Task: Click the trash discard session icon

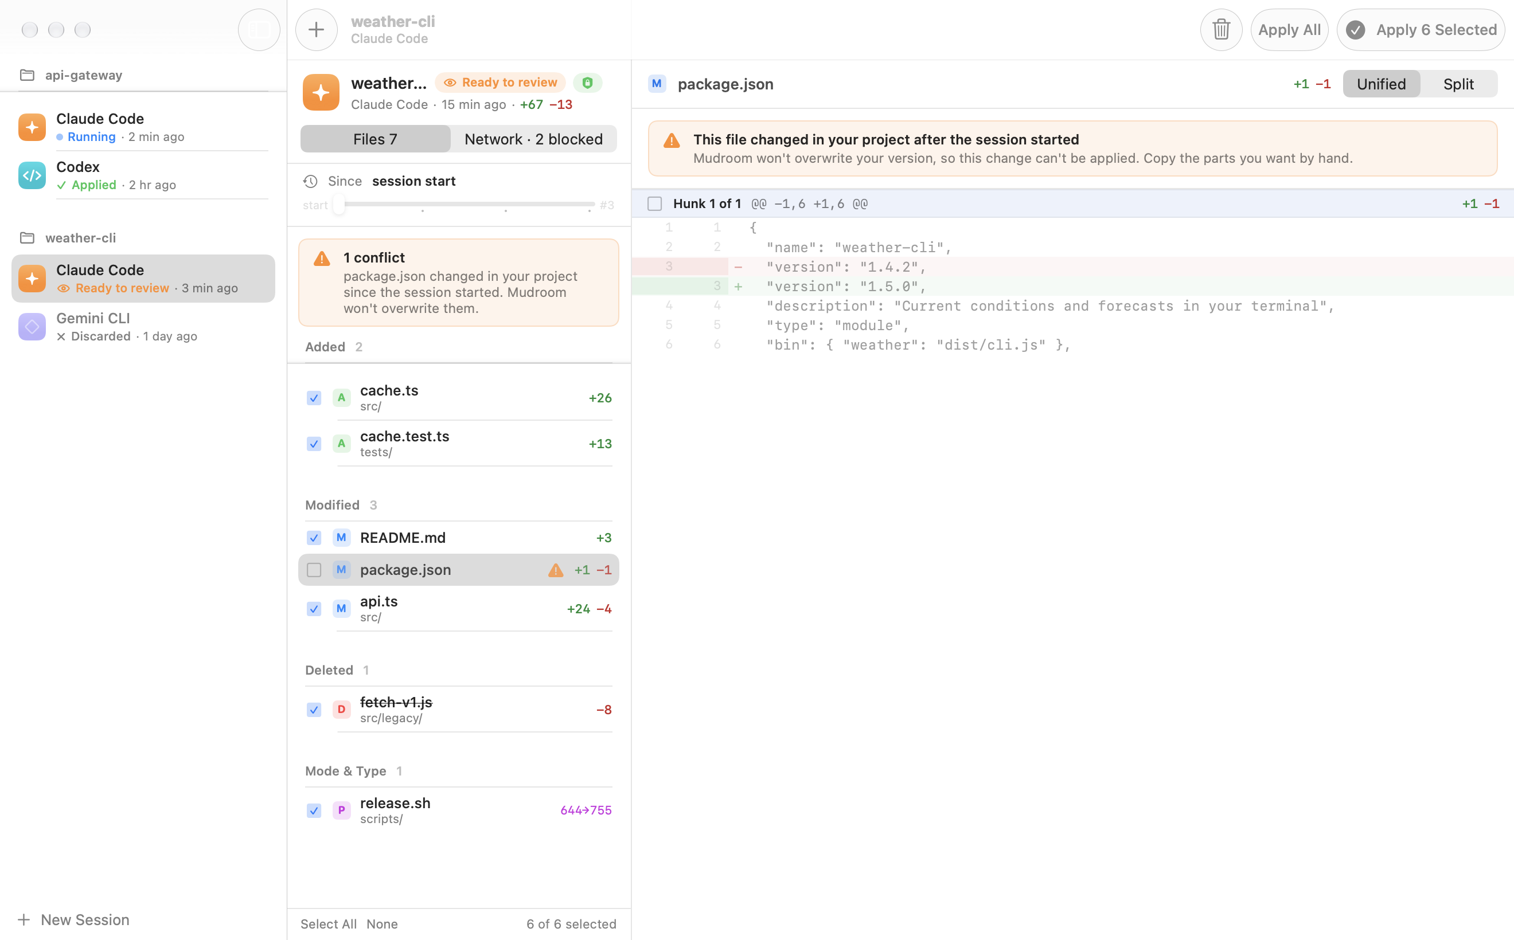Action: tap(1221, 30)
